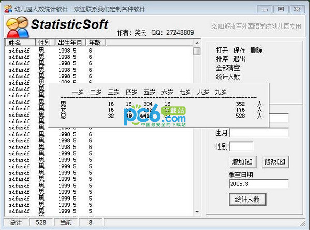This screenshot has height=230, width=310.
Task: Click 保存 to save data
Action: [x=239, y=50]
